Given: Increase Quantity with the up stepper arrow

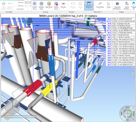Looking at the screenshot, I should pos(31,2).
